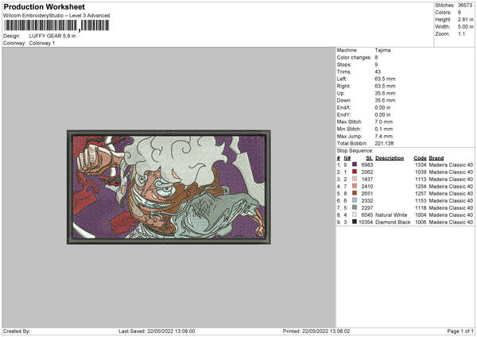The height and width of the screenshot is (337, 477).
Task: Click the salmon swatch for code 1254
Action: pyautogui.click(x=355, y=186)
